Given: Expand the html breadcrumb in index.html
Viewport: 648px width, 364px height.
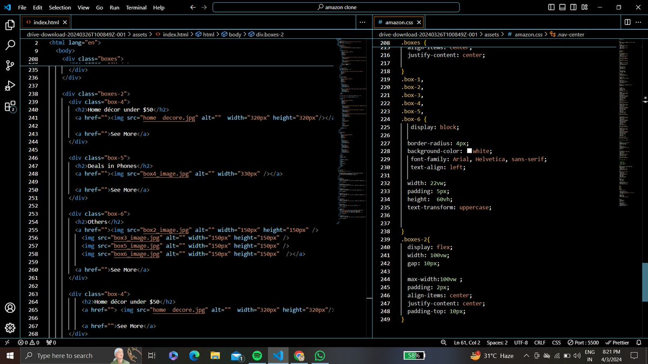Looking at the screenshot, I should tap(205, 34).
